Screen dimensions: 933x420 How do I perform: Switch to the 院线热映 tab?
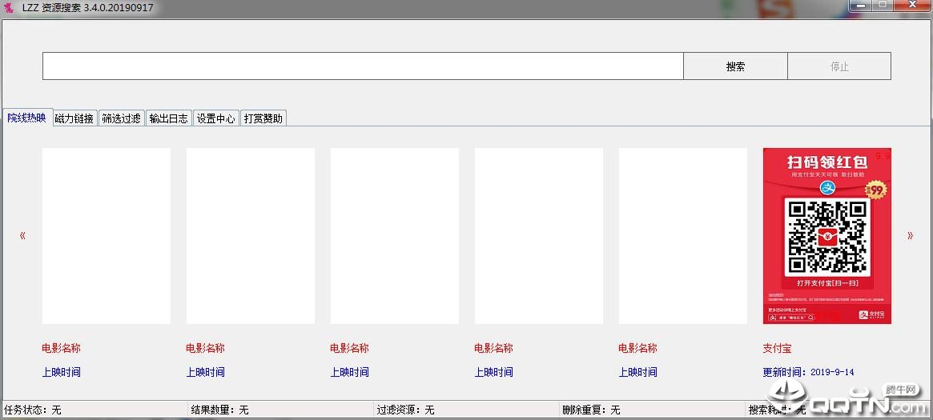pos(26,118)
